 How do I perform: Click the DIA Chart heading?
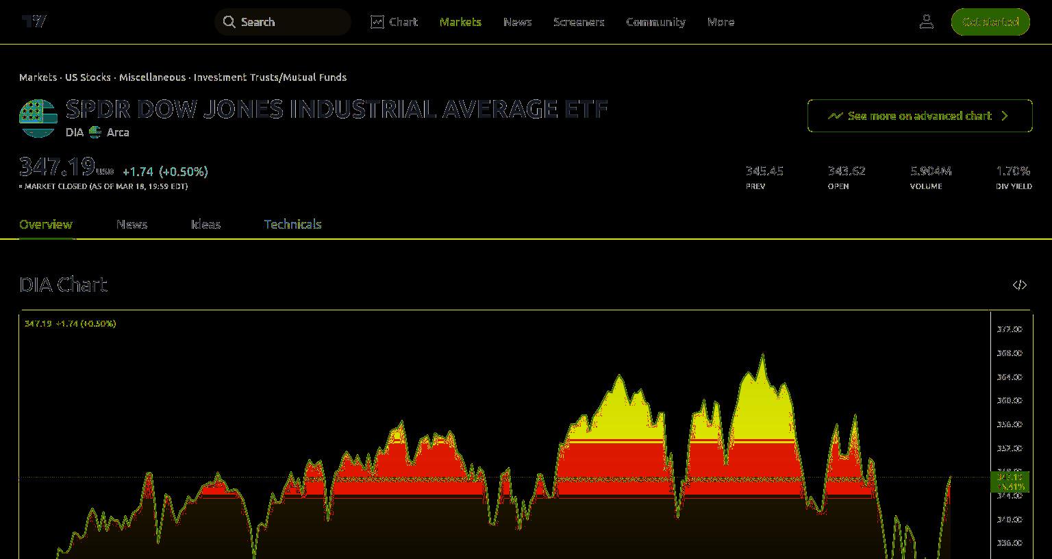coord(63,285)
